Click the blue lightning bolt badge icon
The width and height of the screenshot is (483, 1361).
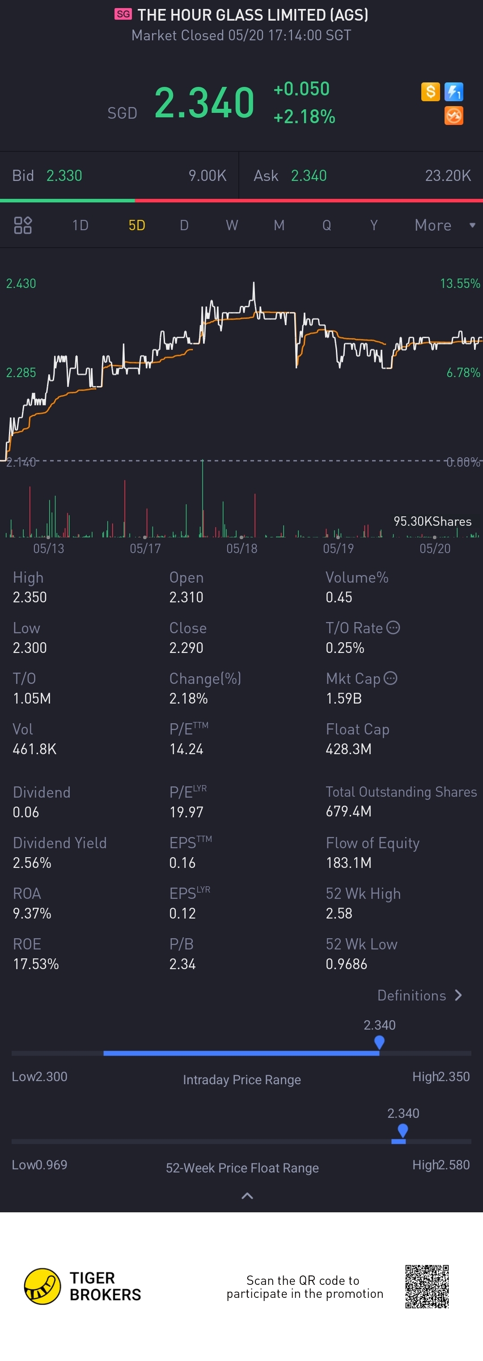point(454,92)
